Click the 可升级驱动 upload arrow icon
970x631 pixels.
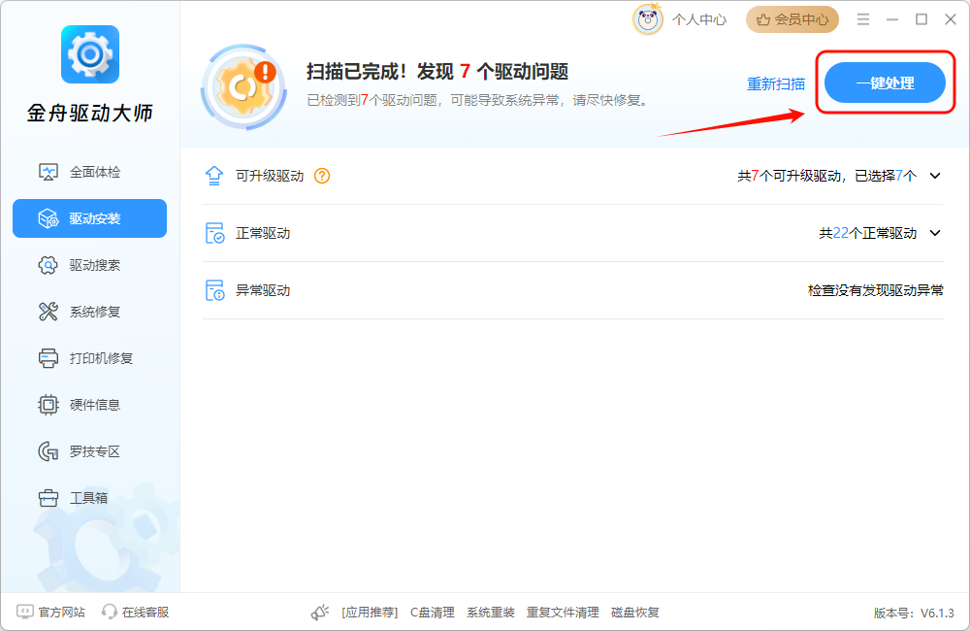[x=214, y=176]
